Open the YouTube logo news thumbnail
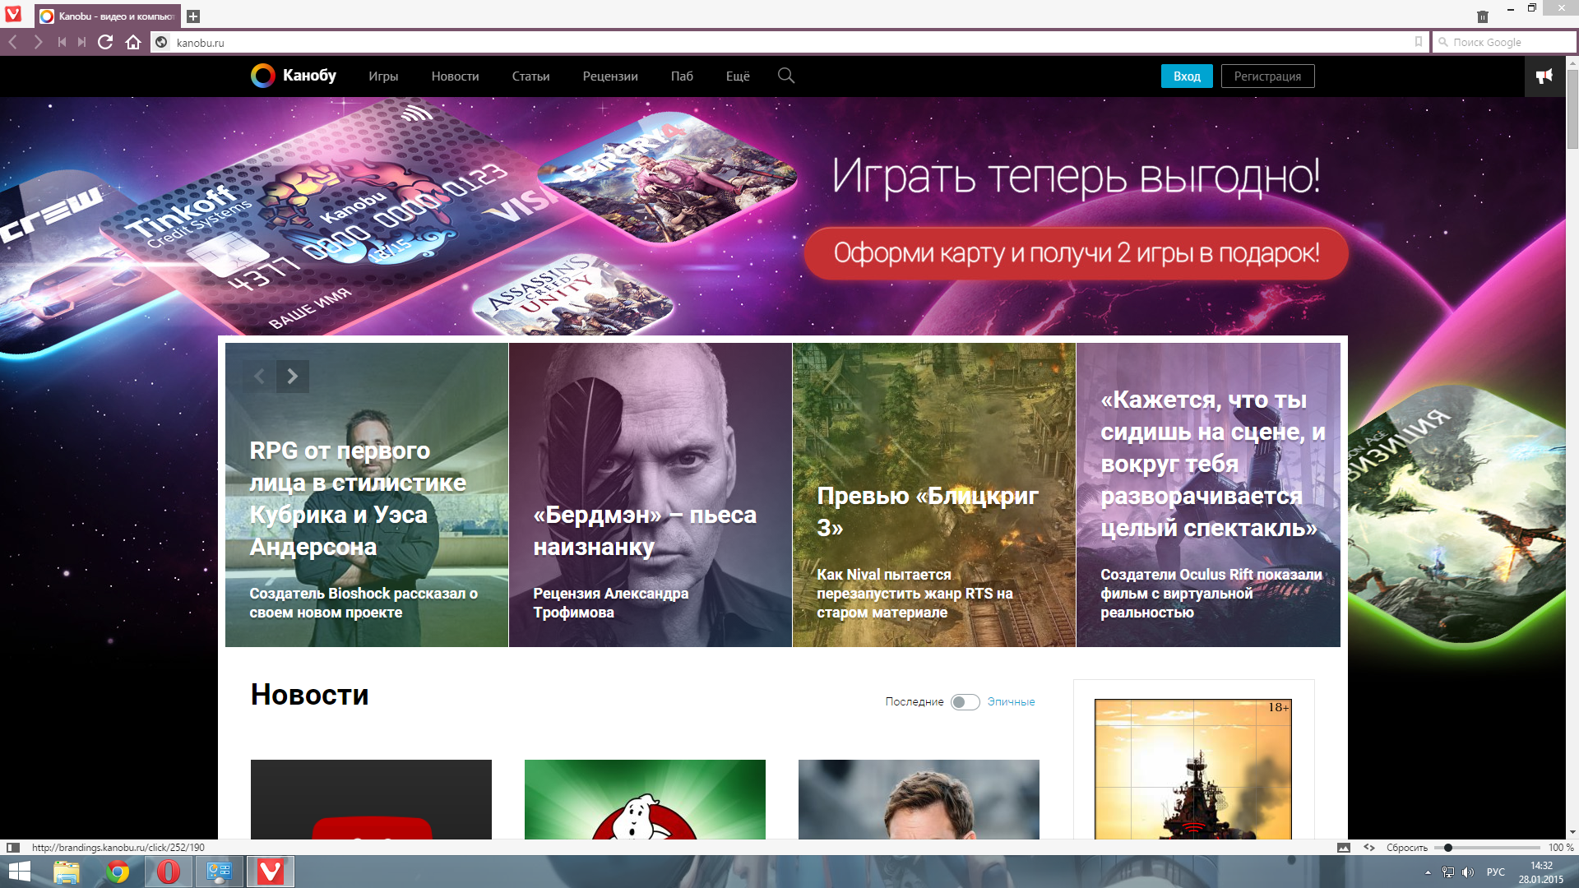Viewport: 1579px width, 888px height. pos(371,799)
